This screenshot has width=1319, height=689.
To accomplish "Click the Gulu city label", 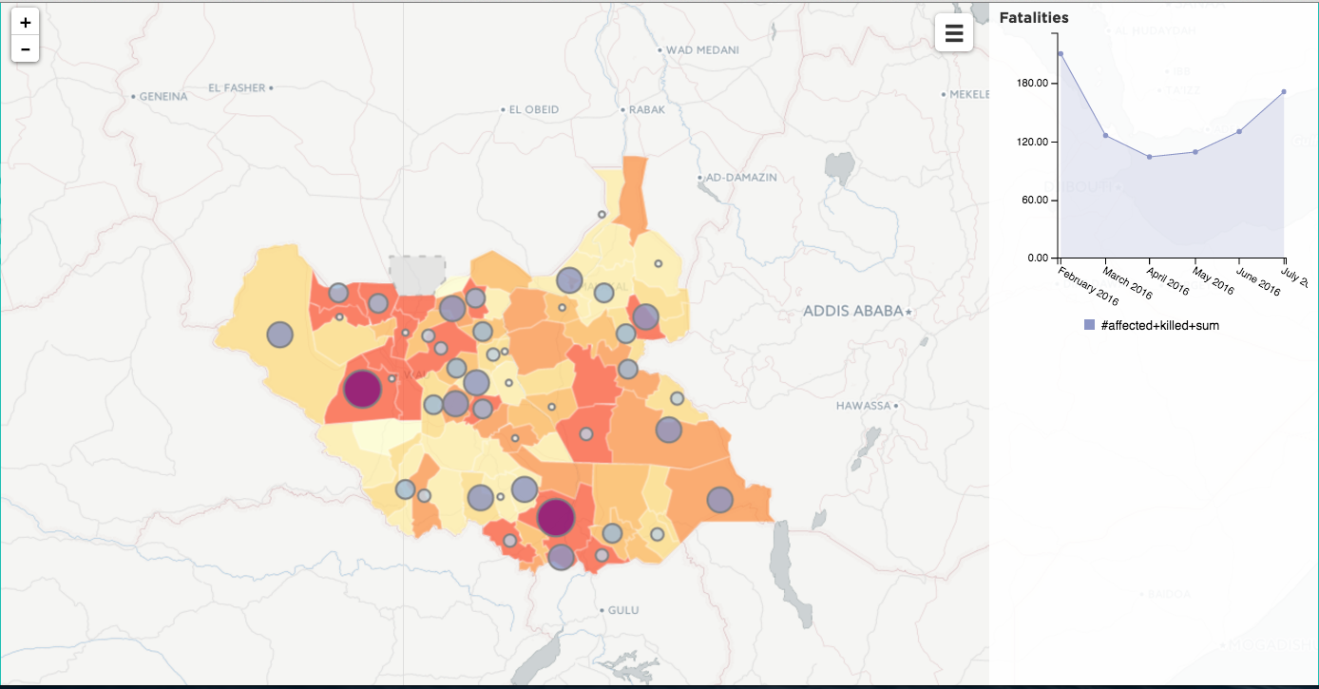I will pyautogui.click(x=623, y=609).
